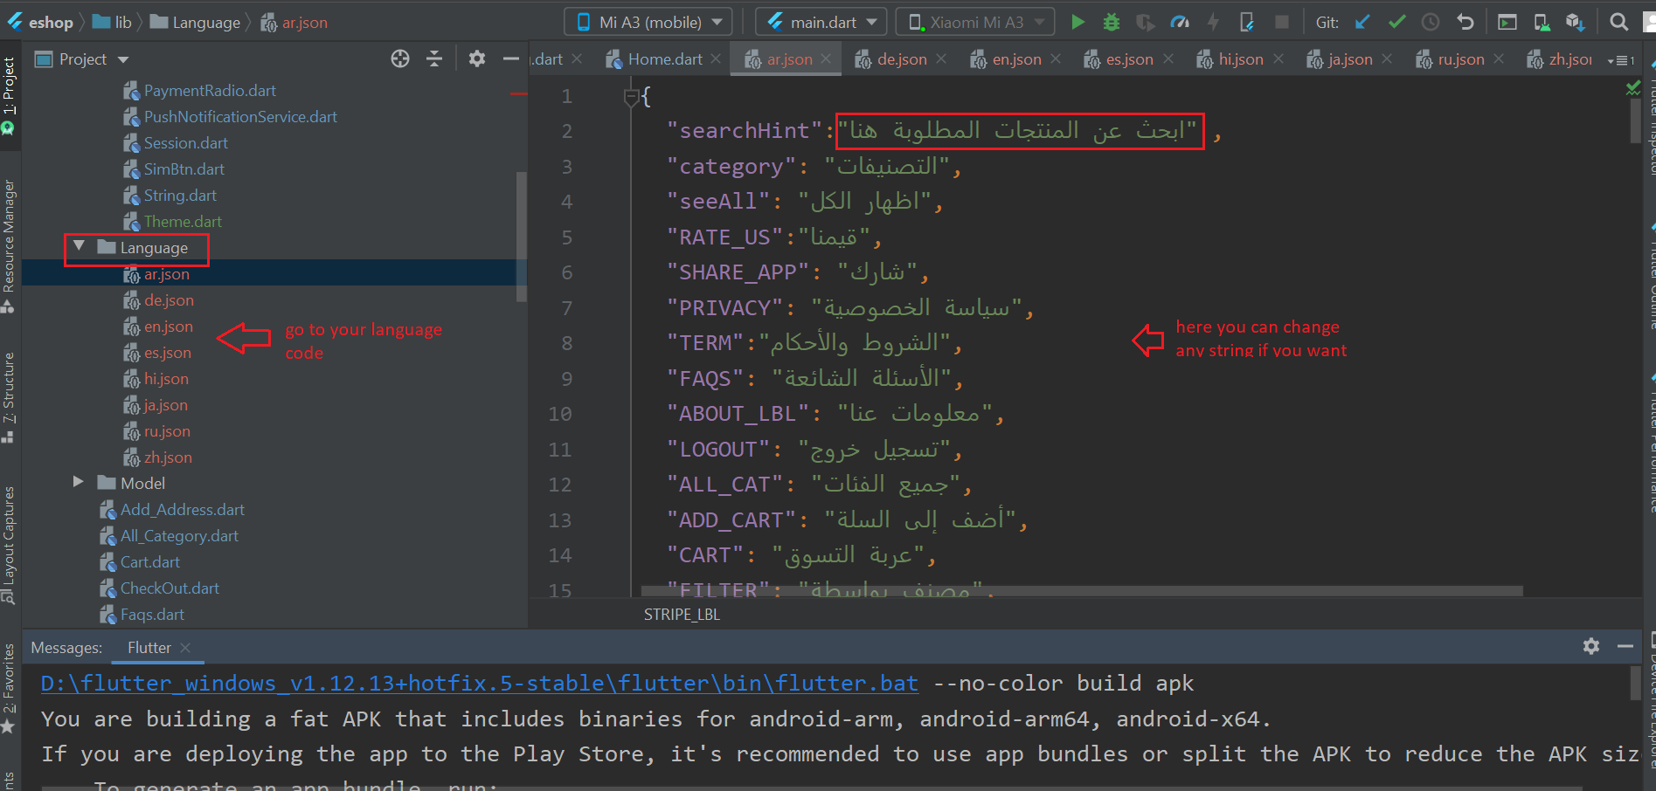Open the main.dart run configuration dropdown
The image size is (1656, 791).
pyautogui.click(x=821, y=22)
